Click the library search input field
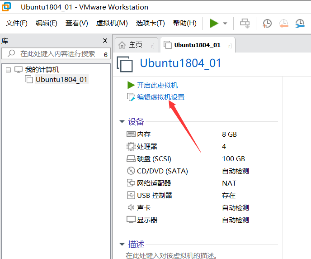The height and width of the screenshot is (259, 311). point(56,53)
